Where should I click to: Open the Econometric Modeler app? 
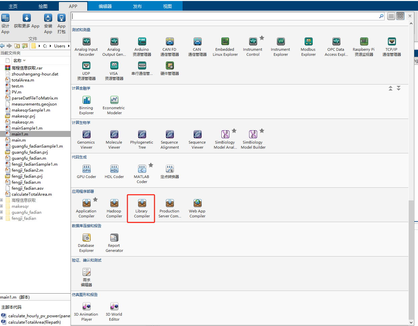114,105
